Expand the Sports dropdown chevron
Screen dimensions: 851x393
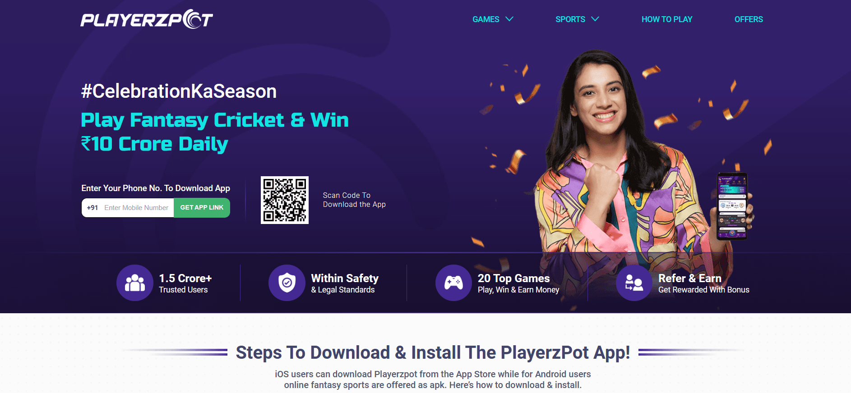click(595, 19)
